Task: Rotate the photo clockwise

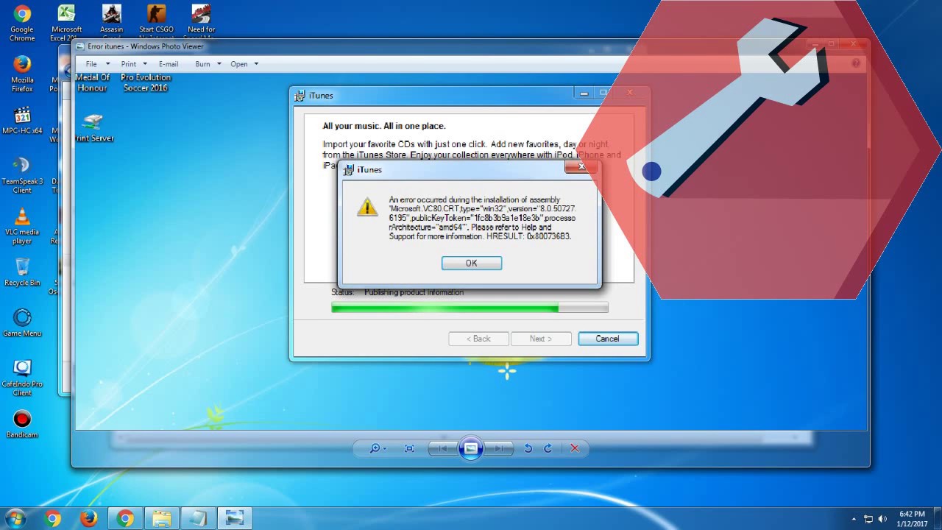Action: click(x=548, y=448)
